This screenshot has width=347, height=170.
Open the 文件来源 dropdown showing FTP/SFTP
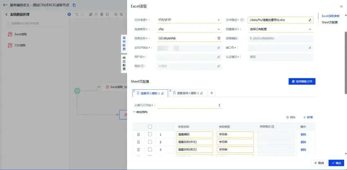tap(189, 20)
